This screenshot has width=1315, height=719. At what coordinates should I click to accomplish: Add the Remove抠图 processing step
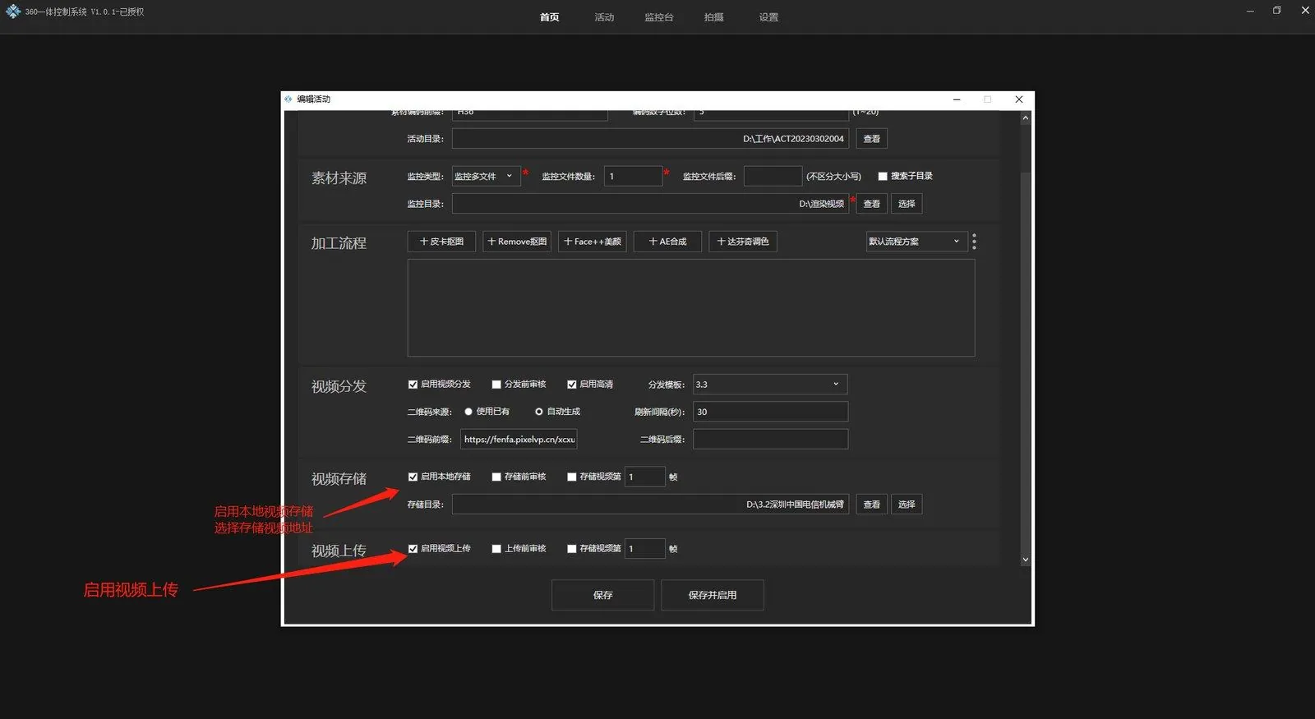pos(517,242)
